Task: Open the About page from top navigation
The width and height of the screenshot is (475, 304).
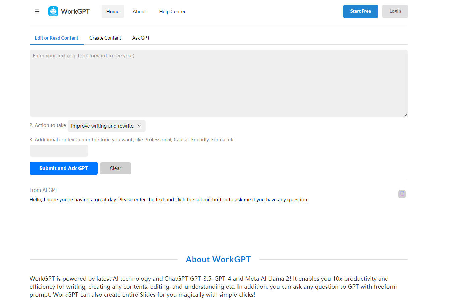Action: coord(139,12)
